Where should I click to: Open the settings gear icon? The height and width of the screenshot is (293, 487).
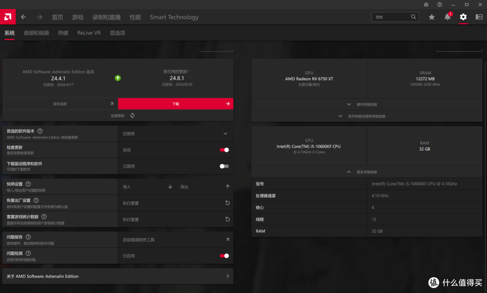coord(463,17)
